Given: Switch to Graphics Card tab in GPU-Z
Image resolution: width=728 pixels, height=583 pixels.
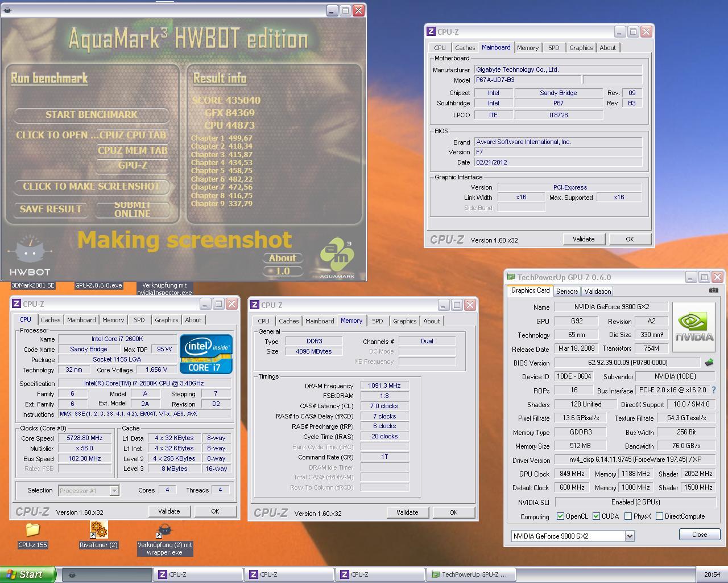Looking at the screenshot, I should [530, 290].
